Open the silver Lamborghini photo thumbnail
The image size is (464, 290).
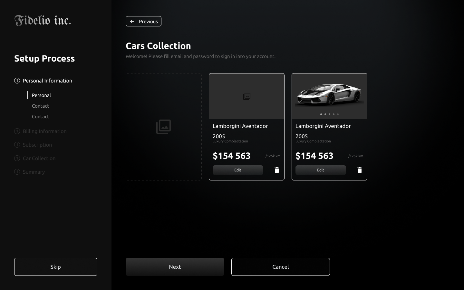point(329,94)
